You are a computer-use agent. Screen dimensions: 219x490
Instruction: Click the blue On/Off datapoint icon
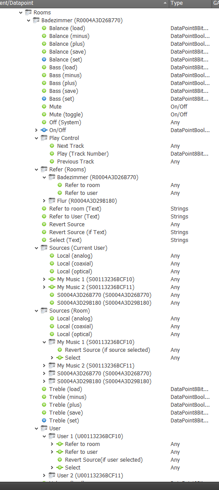coord(44,130)
